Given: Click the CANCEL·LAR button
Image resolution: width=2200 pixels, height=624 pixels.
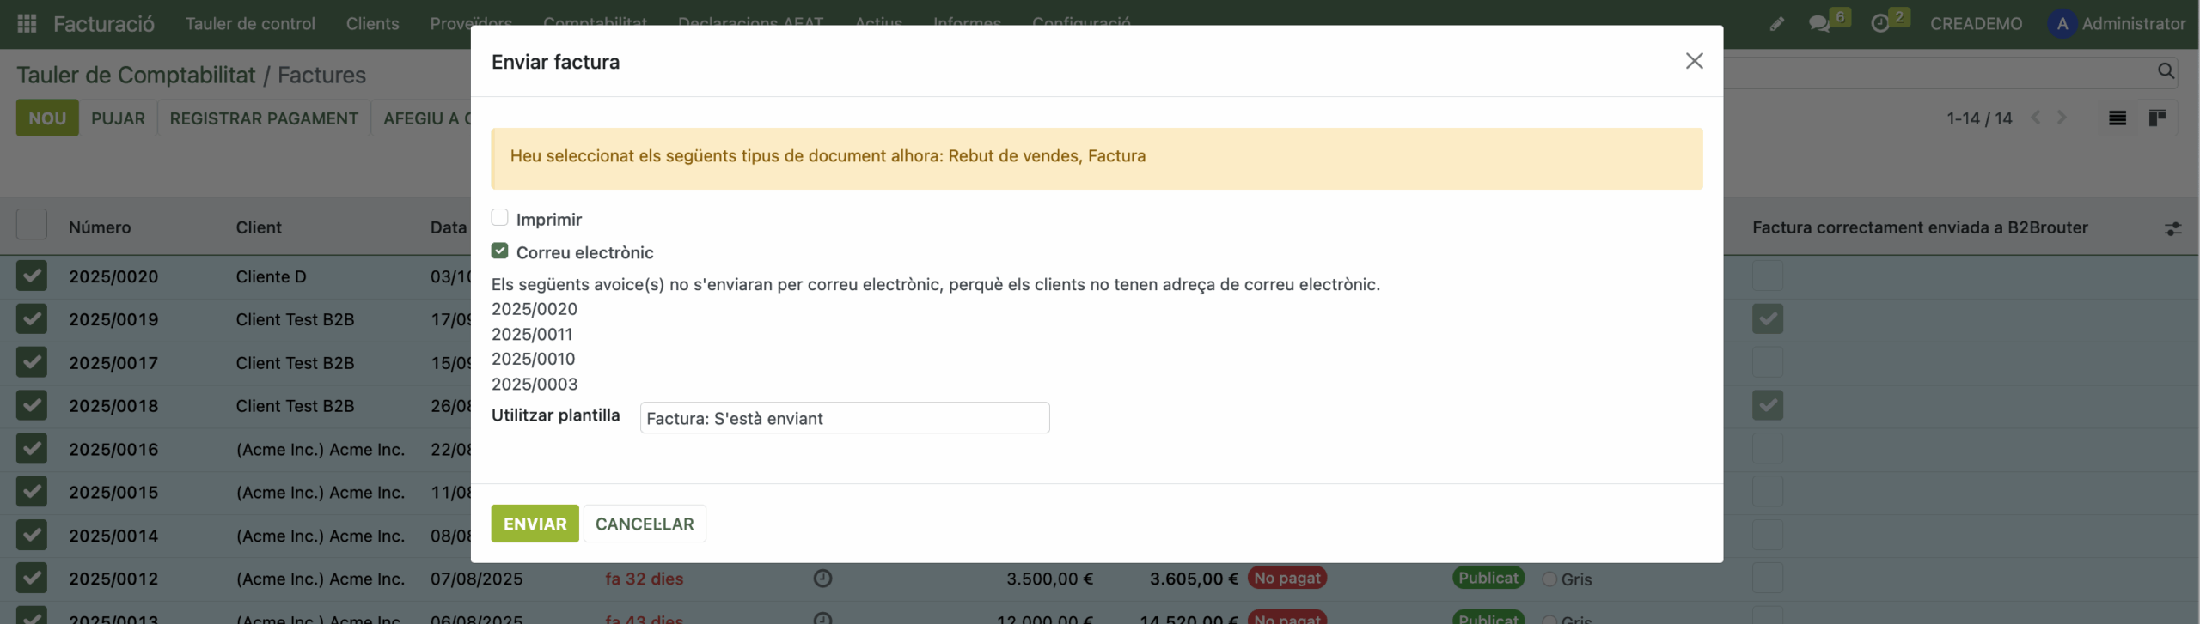Looking at the screenshot, I should pos(645,524).
